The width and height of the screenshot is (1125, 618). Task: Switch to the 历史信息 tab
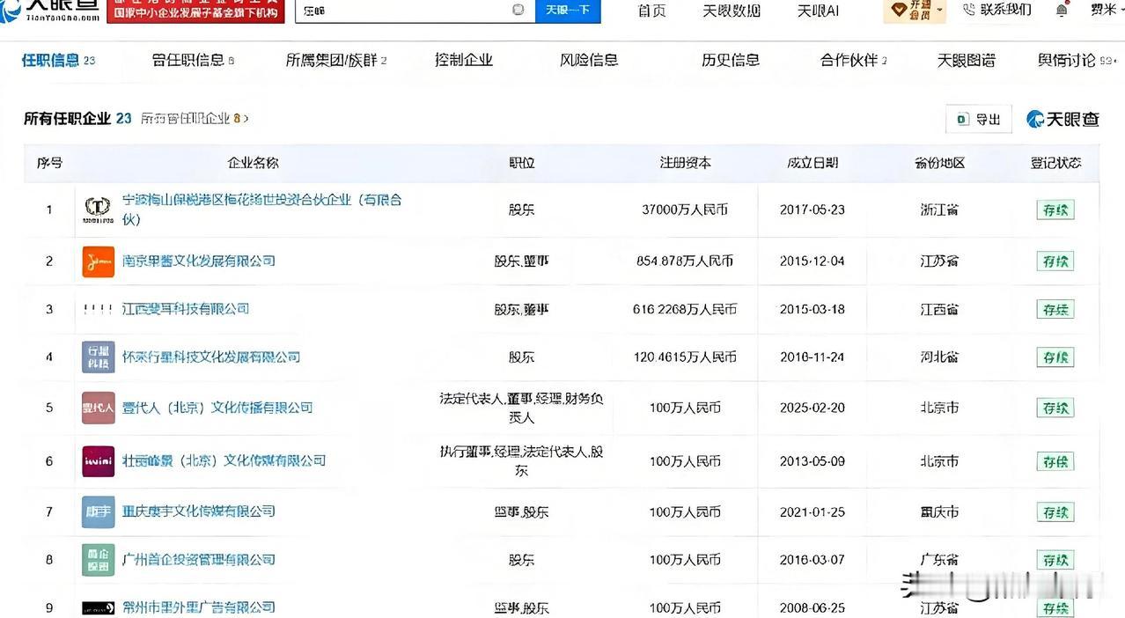[731, 60]
